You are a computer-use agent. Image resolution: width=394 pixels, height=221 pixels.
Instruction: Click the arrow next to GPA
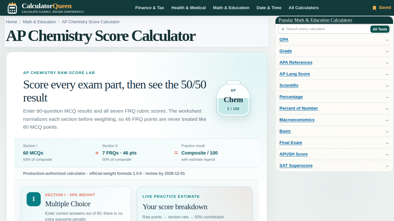[387, 40]
